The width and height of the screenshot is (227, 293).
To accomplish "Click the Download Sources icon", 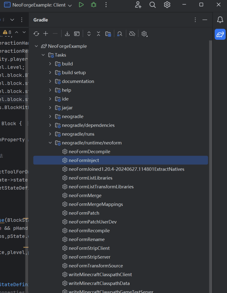I will point(67,34).
